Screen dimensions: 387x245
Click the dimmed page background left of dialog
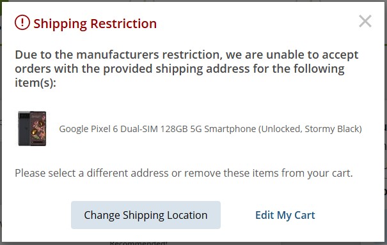(1, 123)
